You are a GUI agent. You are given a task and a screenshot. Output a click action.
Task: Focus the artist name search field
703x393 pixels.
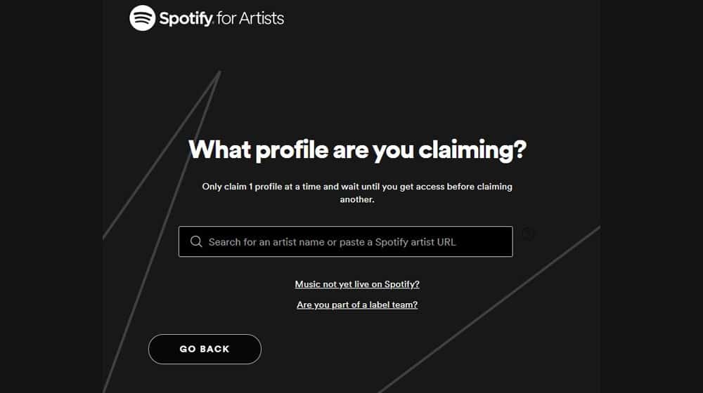(346, 241)
